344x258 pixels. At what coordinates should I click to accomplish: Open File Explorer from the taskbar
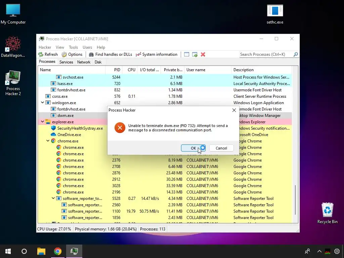click(x=41, y=251)
